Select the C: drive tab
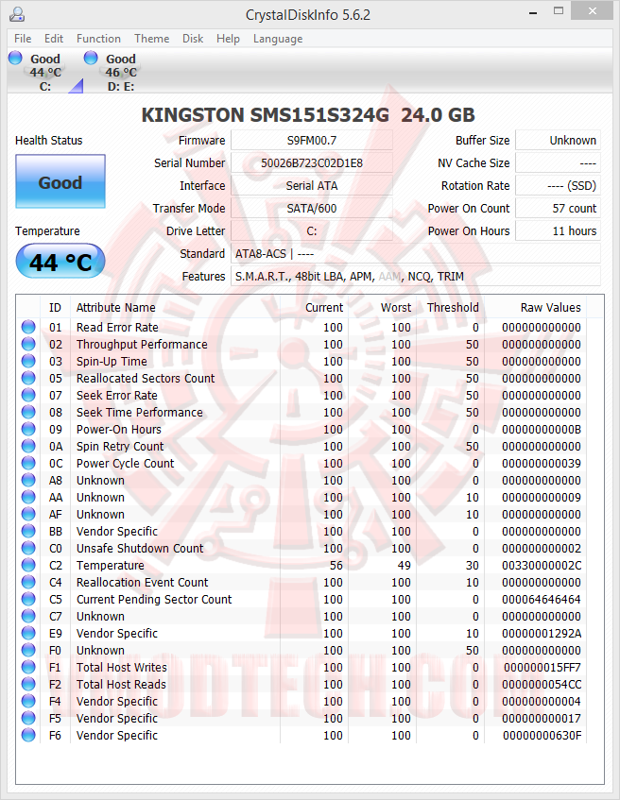620x800 pixels. pyautogui.click(x=45, y=73)
